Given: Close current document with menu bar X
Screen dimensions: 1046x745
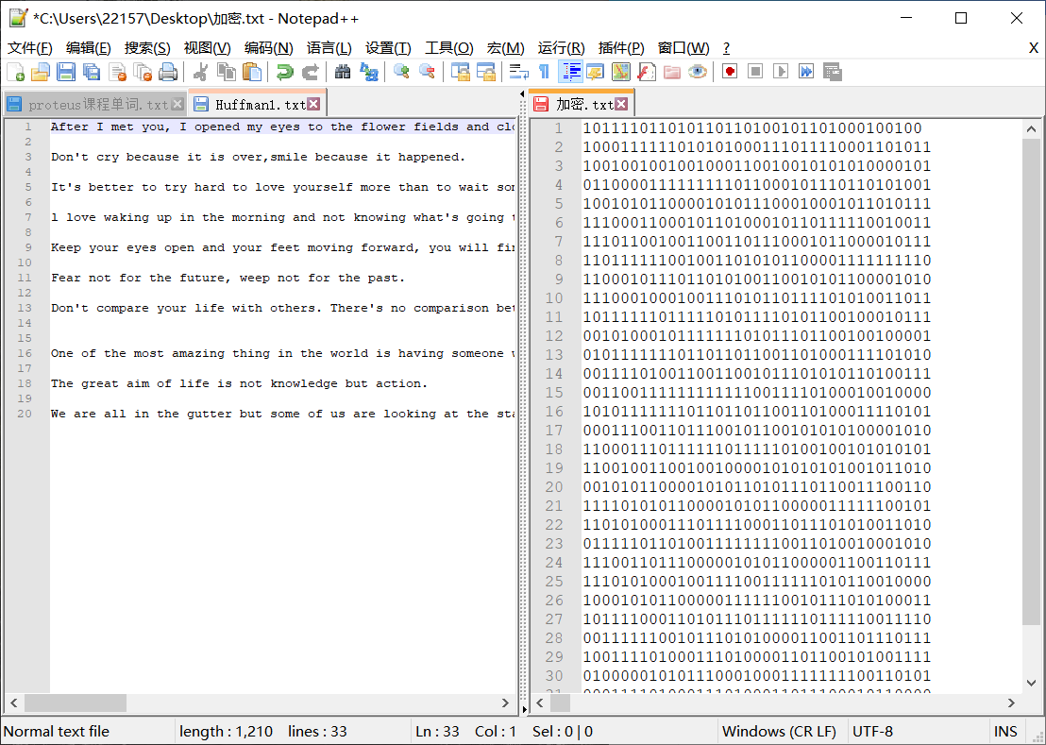Looking at the screenshot, I should coord(1034,48).
